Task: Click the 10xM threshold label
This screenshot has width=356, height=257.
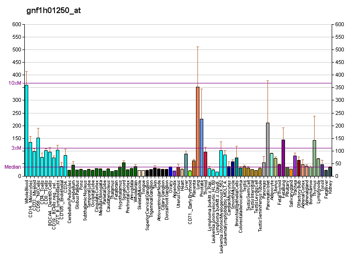Action: pyautogui.click(x=15, y=83)
